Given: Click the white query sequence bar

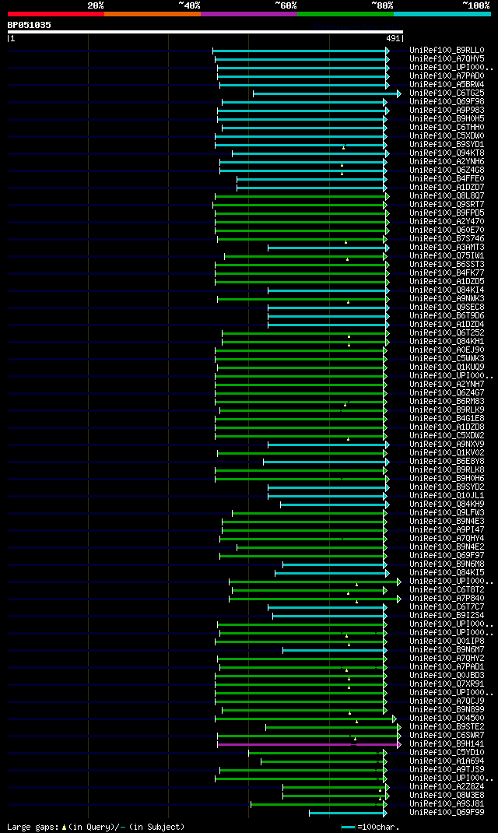Looking at the screenshot, I should coord(205,32).
